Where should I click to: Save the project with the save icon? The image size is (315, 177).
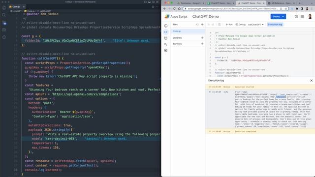(220, 25)
